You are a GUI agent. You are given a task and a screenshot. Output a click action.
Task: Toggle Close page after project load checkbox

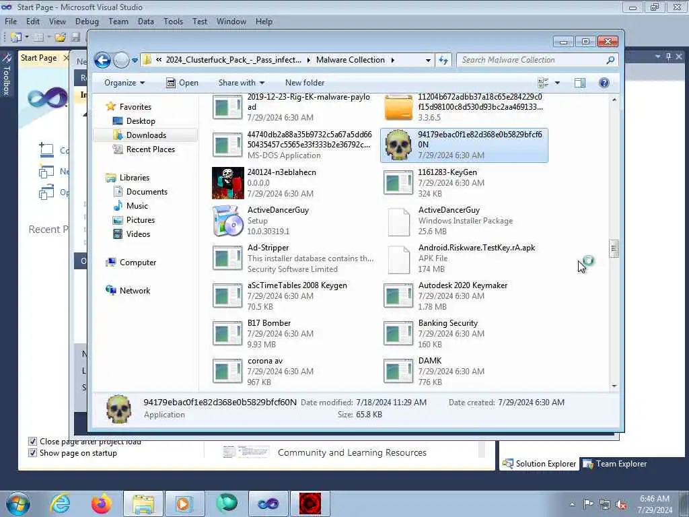(x=32, y=441)
